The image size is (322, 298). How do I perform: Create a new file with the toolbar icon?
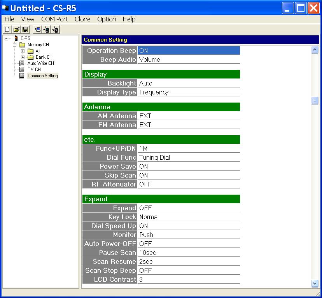tap(7, 30)
